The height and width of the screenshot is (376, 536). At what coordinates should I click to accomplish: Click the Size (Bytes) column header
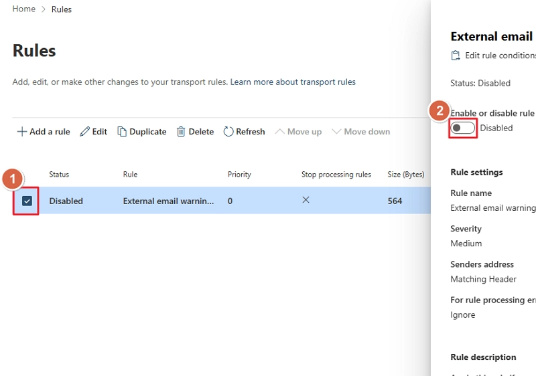pyautogui.click(x=405, y=175)
